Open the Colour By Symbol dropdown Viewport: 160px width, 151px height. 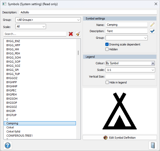[130, 63]
